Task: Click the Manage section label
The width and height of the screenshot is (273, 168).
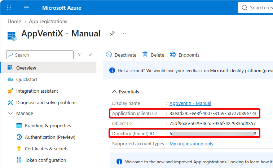Action: pos(25,113)
